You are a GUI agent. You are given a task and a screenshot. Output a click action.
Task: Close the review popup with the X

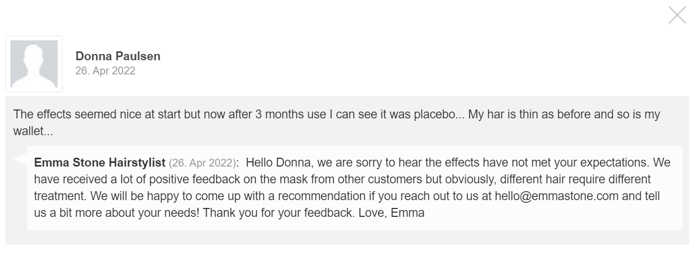point(677,15)
